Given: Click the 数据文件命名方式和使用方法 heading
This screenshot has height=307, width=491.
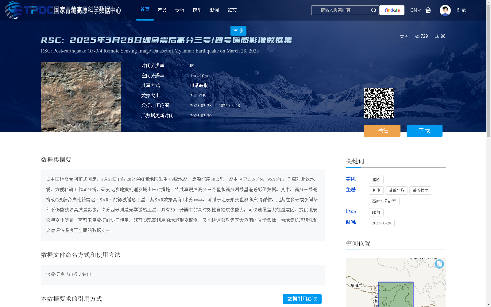Looking at the screenshot, I should pyautogui.click(x=81, y=255).
